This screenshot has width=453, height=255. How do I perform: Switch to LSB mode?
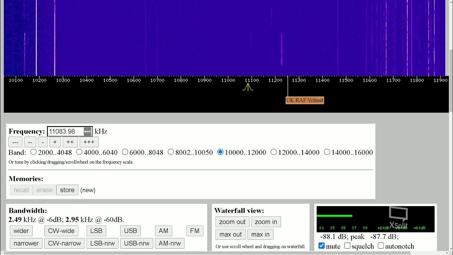click(96, 231)
